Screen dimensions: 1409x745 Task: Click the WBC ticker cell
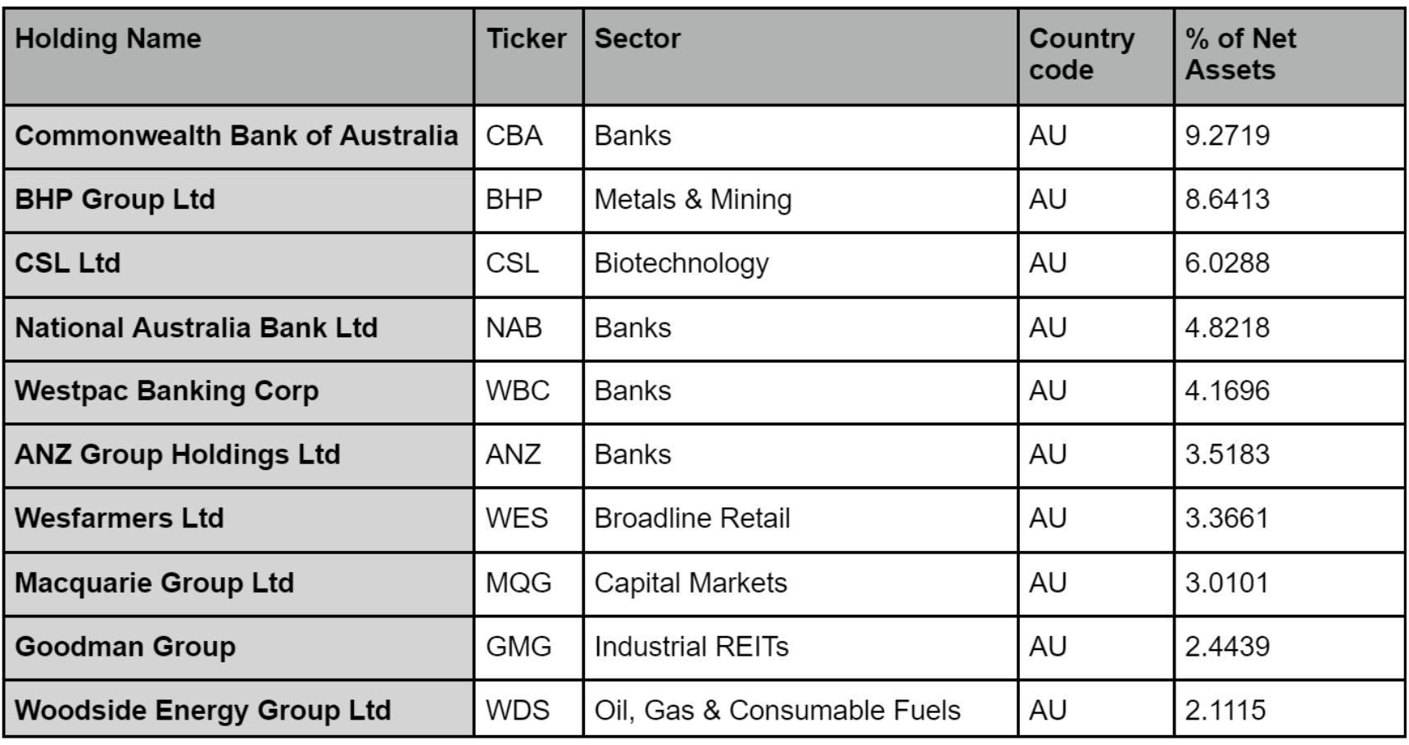[528, 392]
